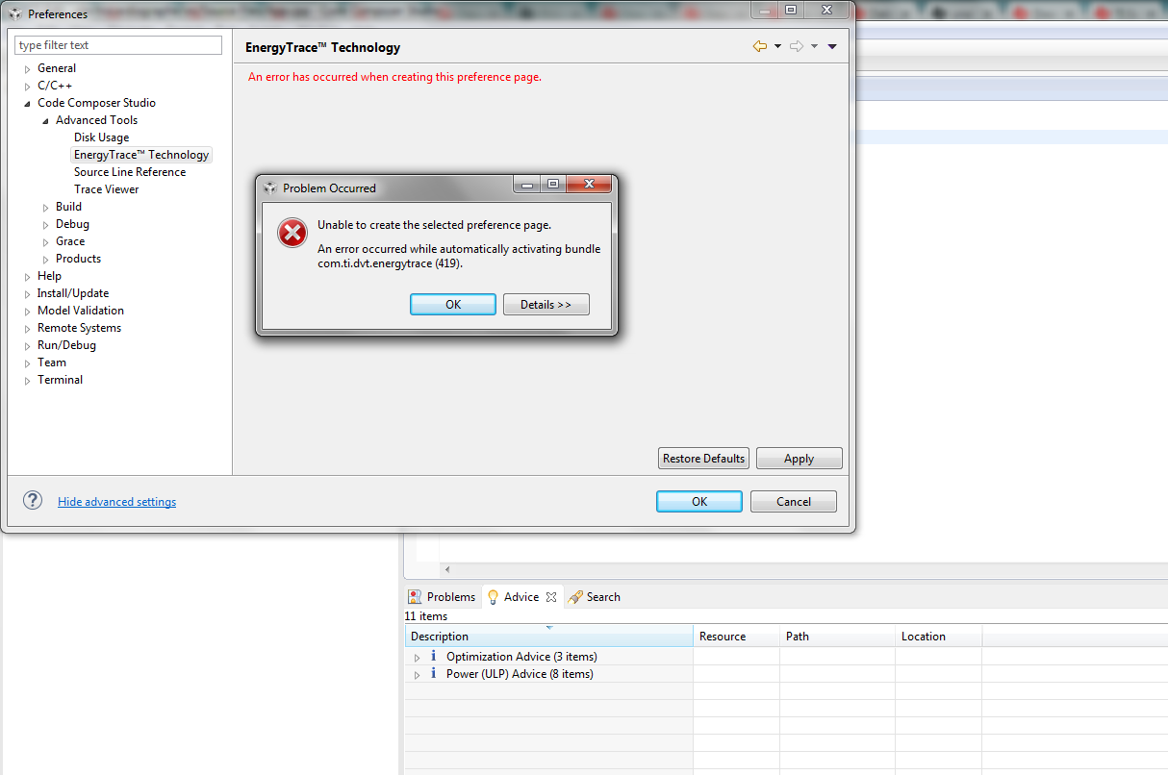Select Trace Viewer tree item

106,189
